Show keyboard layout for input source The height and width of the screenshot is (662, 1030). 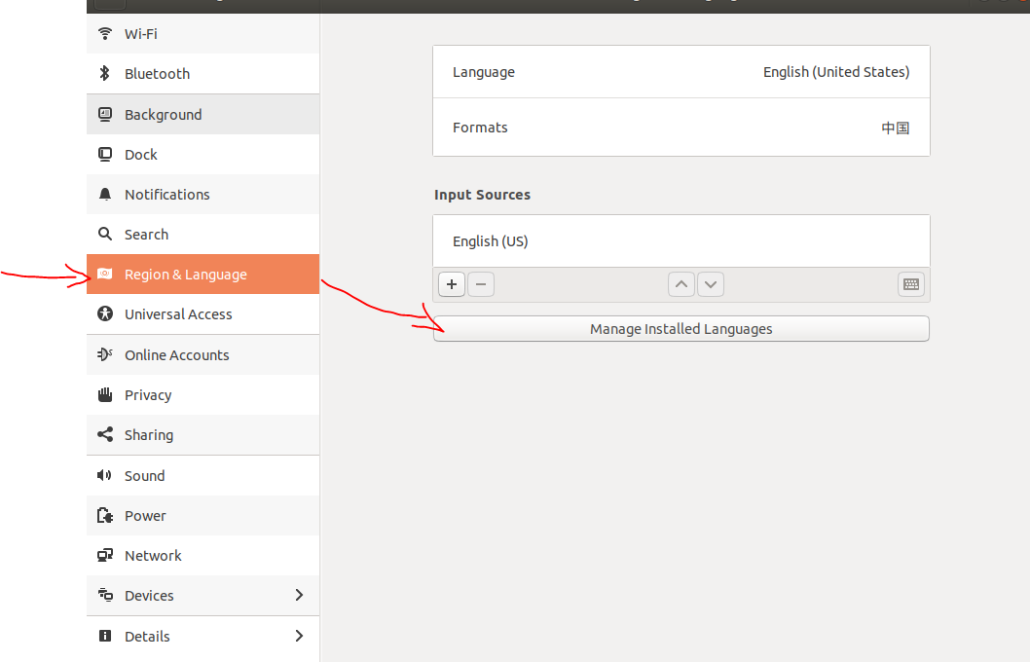pyautogui.click(x=911, y=284)
